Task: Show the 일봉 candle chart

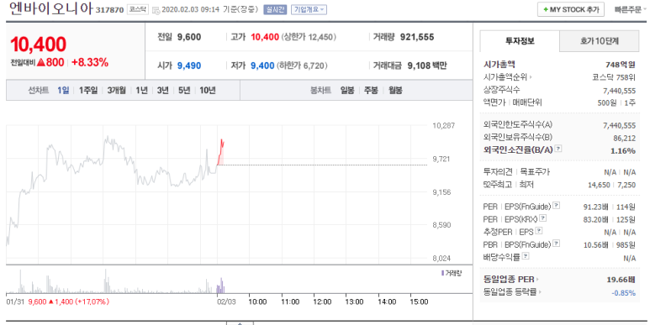Action: [347, 90]
